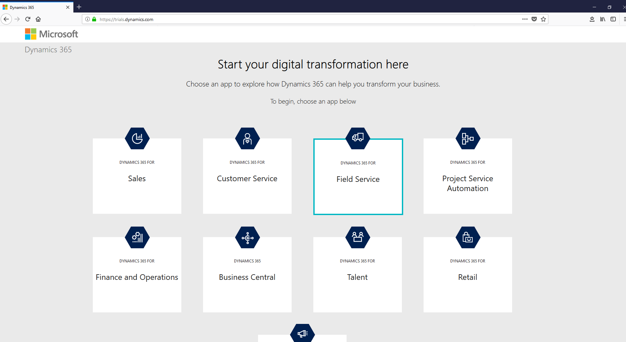Image resolution: width=626 pixels, height=342 pixels.
Task: Open the Library icon in toolbar
Action: (x=603, y=19)
